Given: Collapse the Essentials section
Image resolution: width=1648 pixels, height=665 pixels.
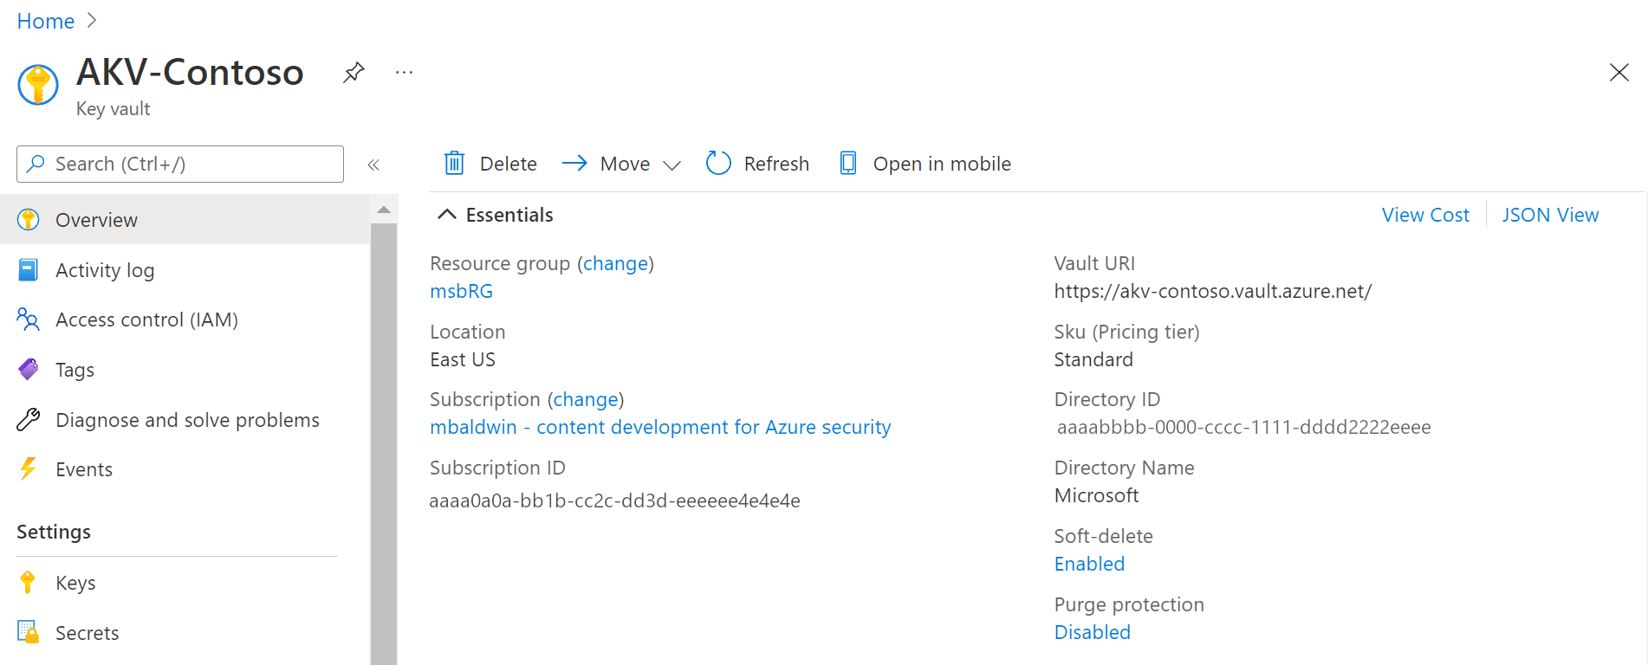Looking at the screenshot, I should coord(447,215).
